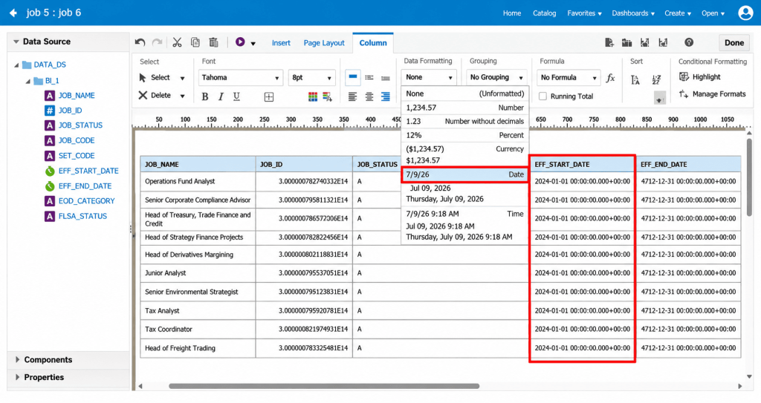
Task: Open the fx formula editor
Action: (611, 78)
